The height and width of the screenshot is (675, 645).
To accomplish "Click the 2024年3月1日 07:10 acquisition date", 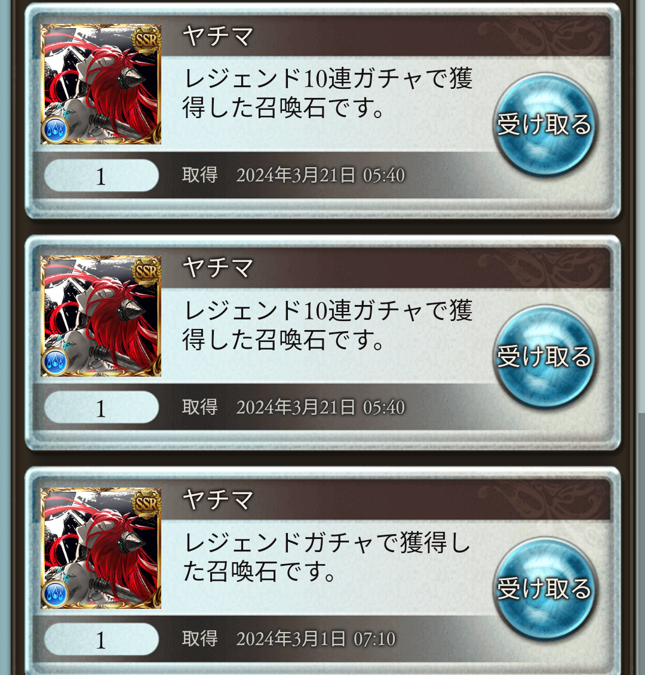I will (315, 639).
